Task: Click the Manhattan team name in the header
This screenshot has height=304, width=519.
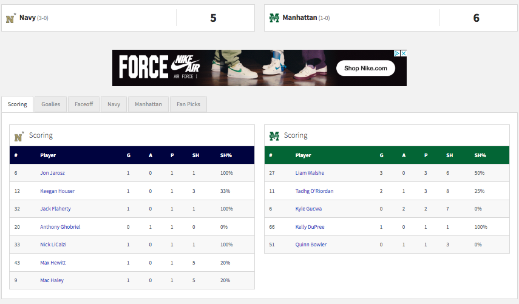Action: [300, 18]
